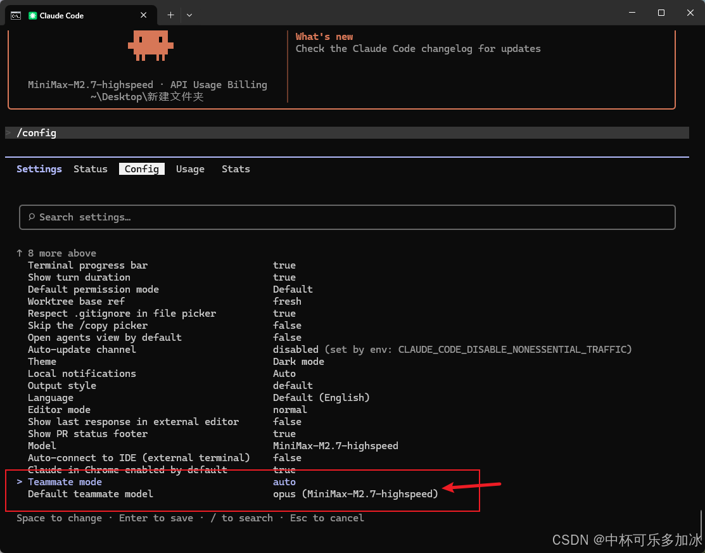The image size is (705, 553).
Task: Toggle Open agents view by default
Action: pyautogui.click(x=165, y=337)
